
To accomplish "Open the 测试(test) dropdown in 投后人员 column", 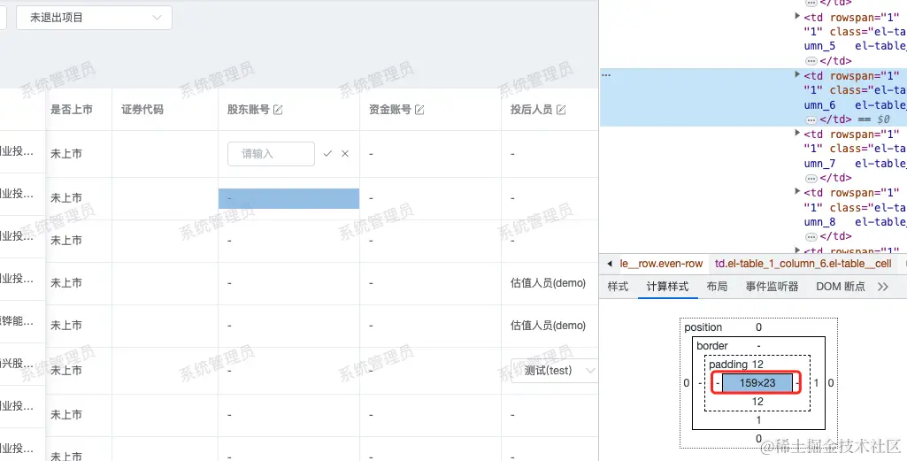I will tap(554, 370).
